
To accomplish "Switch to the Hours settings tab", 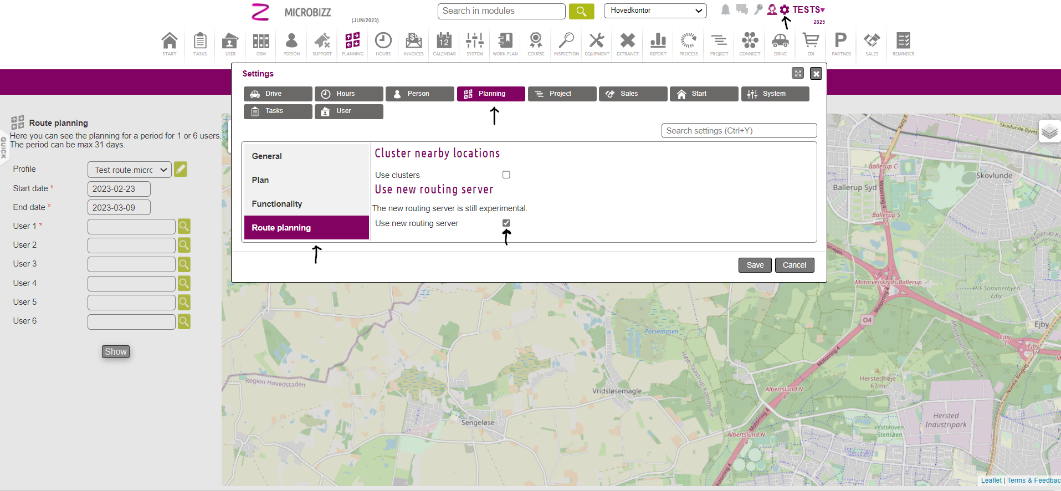I will click(x=348, y=94).
